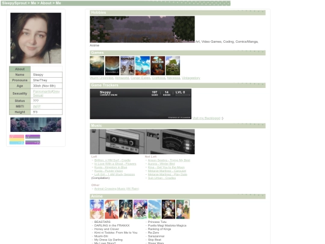Select DARLING in the FRANXX entry
This screenshot has width=325, height=244.
tap(112, 225)
